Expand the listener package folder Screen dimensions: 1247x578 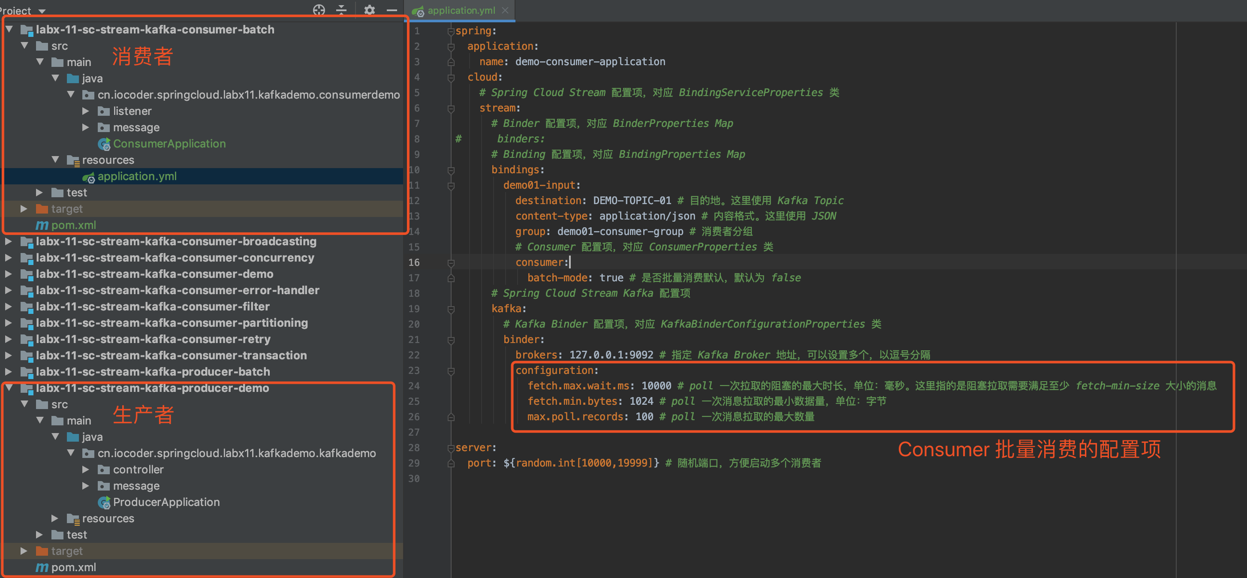click(x=86, y=111)
